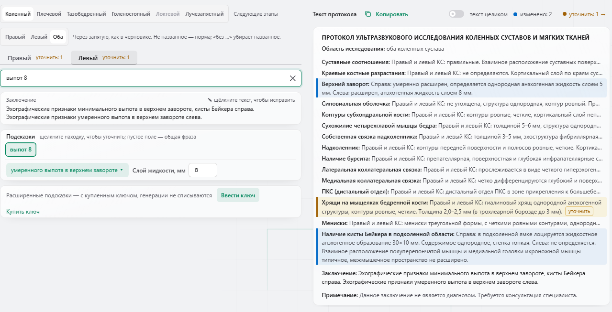
Task: Click the 'Латеральная коллатеральная связка' row
Action: (461, 169)
